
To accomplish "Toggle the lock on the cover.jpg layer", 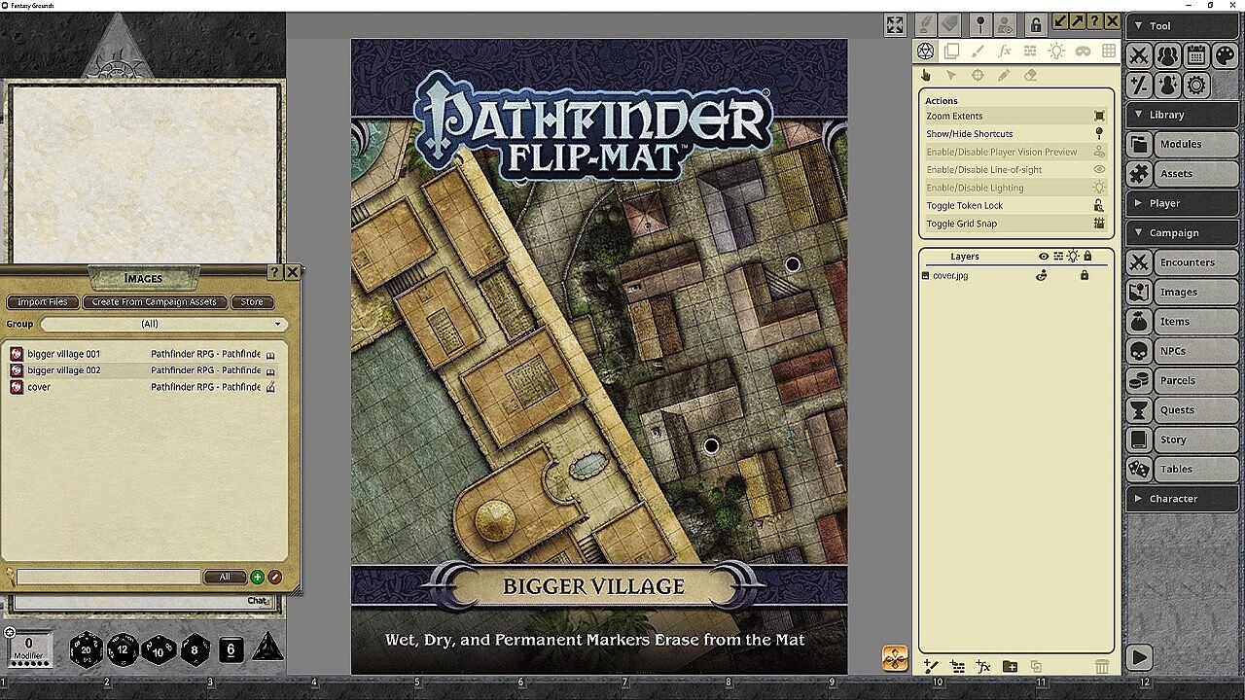I will [x=1085, y=276].
